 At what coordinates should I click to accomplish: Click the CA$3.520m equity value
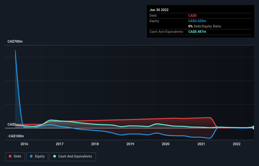coord(197,21)
